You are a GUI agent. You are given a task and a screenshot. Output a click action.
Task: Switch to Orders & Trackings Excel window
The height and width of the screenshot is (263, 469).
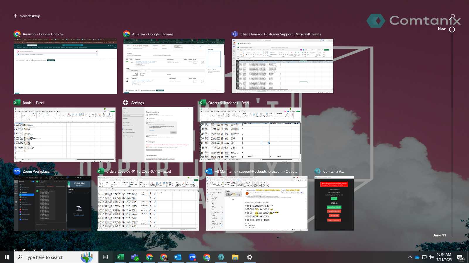(250, 135)
